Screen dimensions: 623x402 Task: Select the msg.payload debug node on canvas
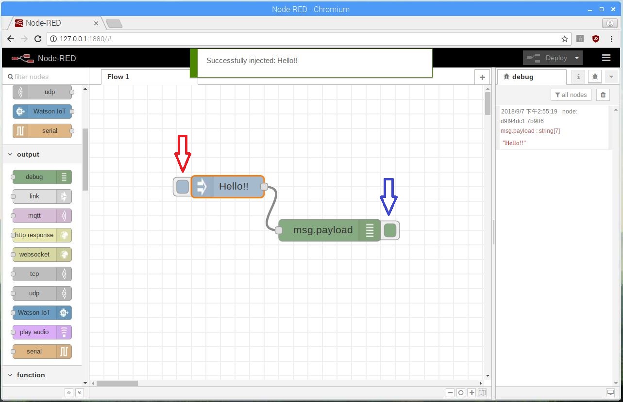pyautogui.click(x=330, y=230)
